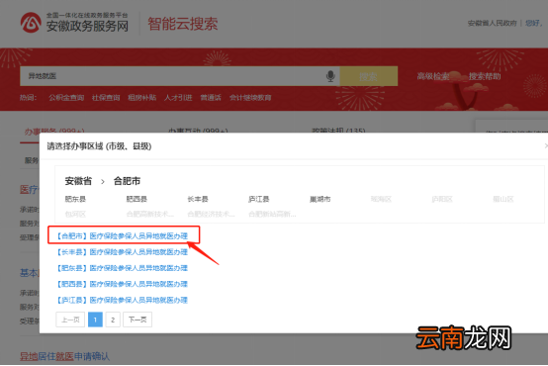
Task: Open 【长丰县】医疗保险参保人员异地就医办理 result
Action: (123, 252)
